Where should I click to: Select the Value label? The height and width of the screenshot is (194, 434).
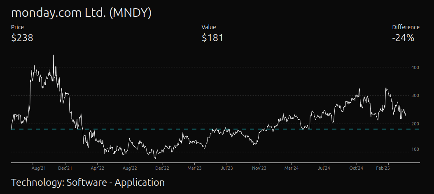(209, 27)
